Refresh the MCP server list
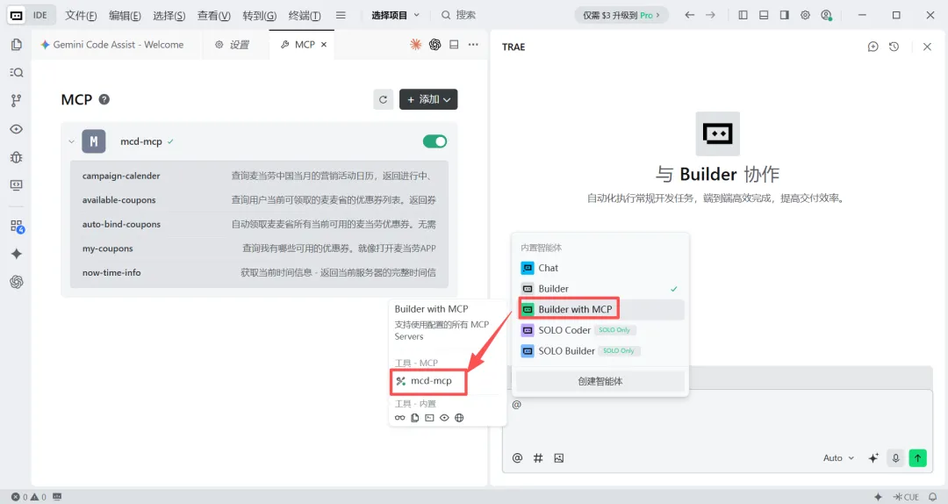The image size is (948, 504). (384, 99)
